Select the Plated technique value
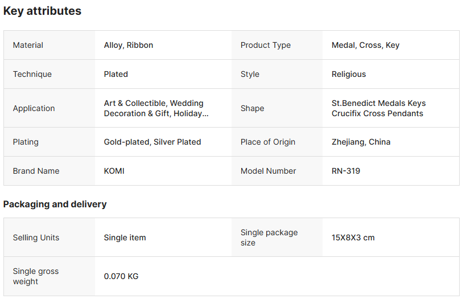Image resolution: width=462 pixels, height=303 pixels. (x=115, y=74)
